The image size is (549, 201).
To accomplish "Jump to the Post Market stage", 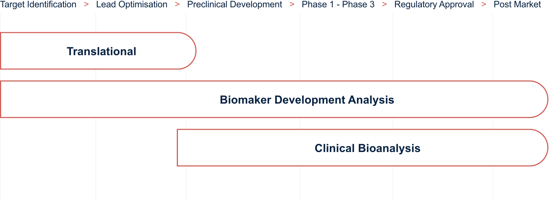I will (x=517, y=5).
